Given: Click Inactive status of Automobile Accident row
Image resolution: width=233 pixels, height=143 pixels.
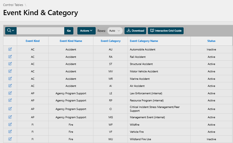Looking at the screenshot, I should (211, 50).
